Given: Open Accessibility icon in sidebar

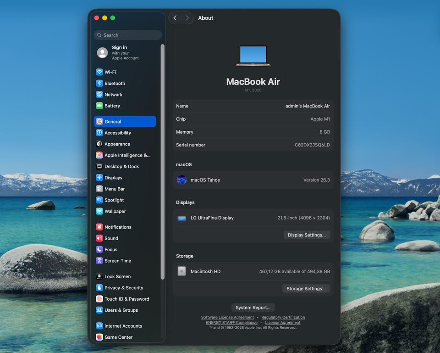Looking at the screenshot, I should 99,133.
